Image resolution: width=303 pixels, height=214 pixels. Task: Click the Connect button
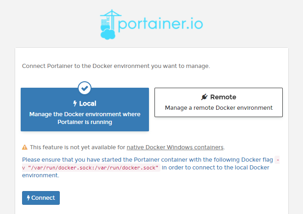41,198
